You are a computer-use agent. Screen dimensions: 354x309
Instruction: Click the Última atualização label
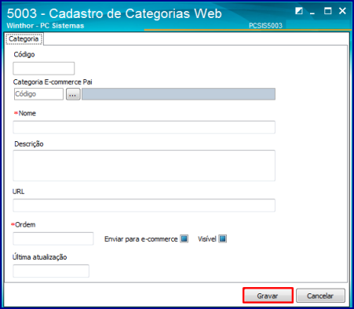click(x=39, y=257)
